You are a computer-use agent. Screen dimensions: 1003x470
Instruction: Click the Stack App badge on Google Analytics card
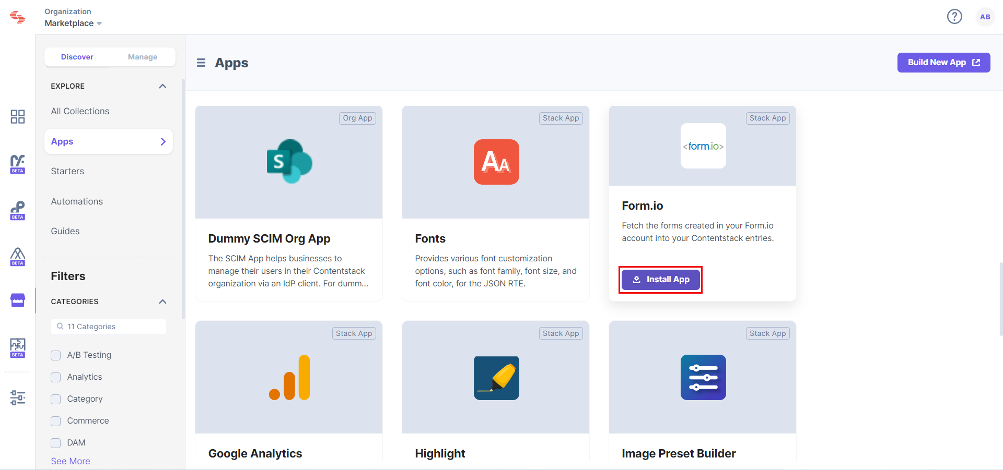(354, 333)
